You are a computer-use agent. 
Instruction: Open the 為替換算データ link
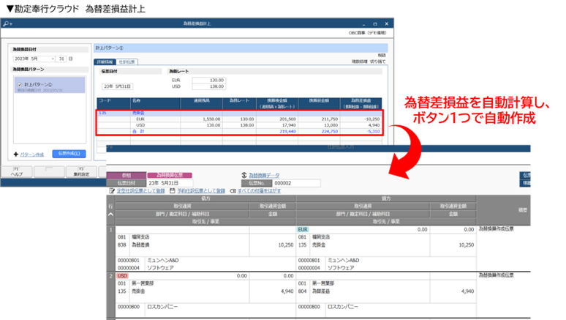[x=264, y=175]
